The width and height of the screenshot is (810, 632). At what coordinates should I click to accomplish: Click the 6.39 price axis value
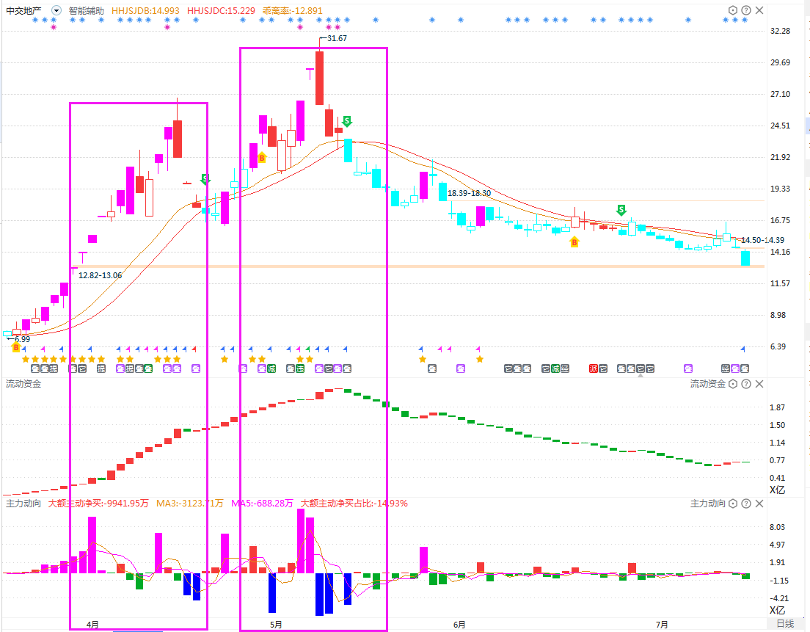click(x=778, y=346)
